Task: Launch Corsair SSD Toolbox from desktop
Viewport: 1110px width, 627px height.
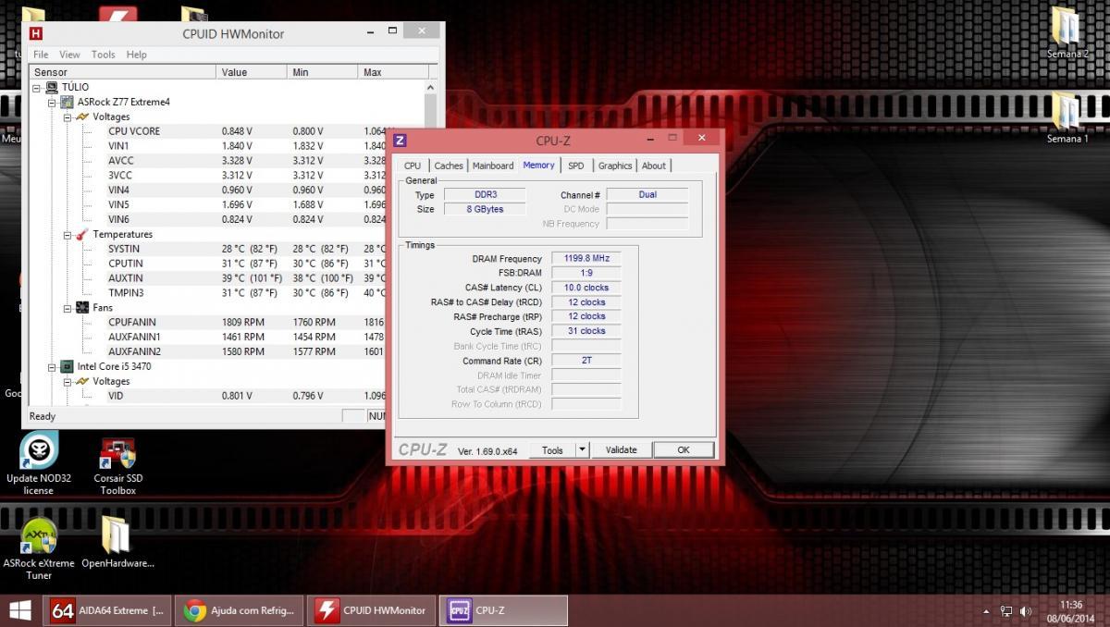Action: [x=117, y=465]
